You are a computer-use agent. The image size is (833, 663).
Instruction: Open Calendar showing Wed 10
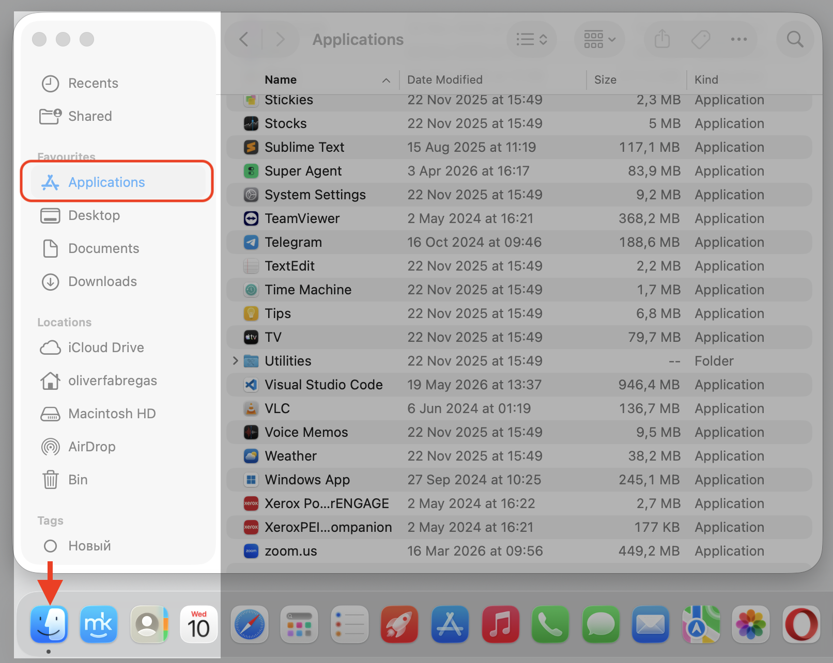click(x=199, y=624)
